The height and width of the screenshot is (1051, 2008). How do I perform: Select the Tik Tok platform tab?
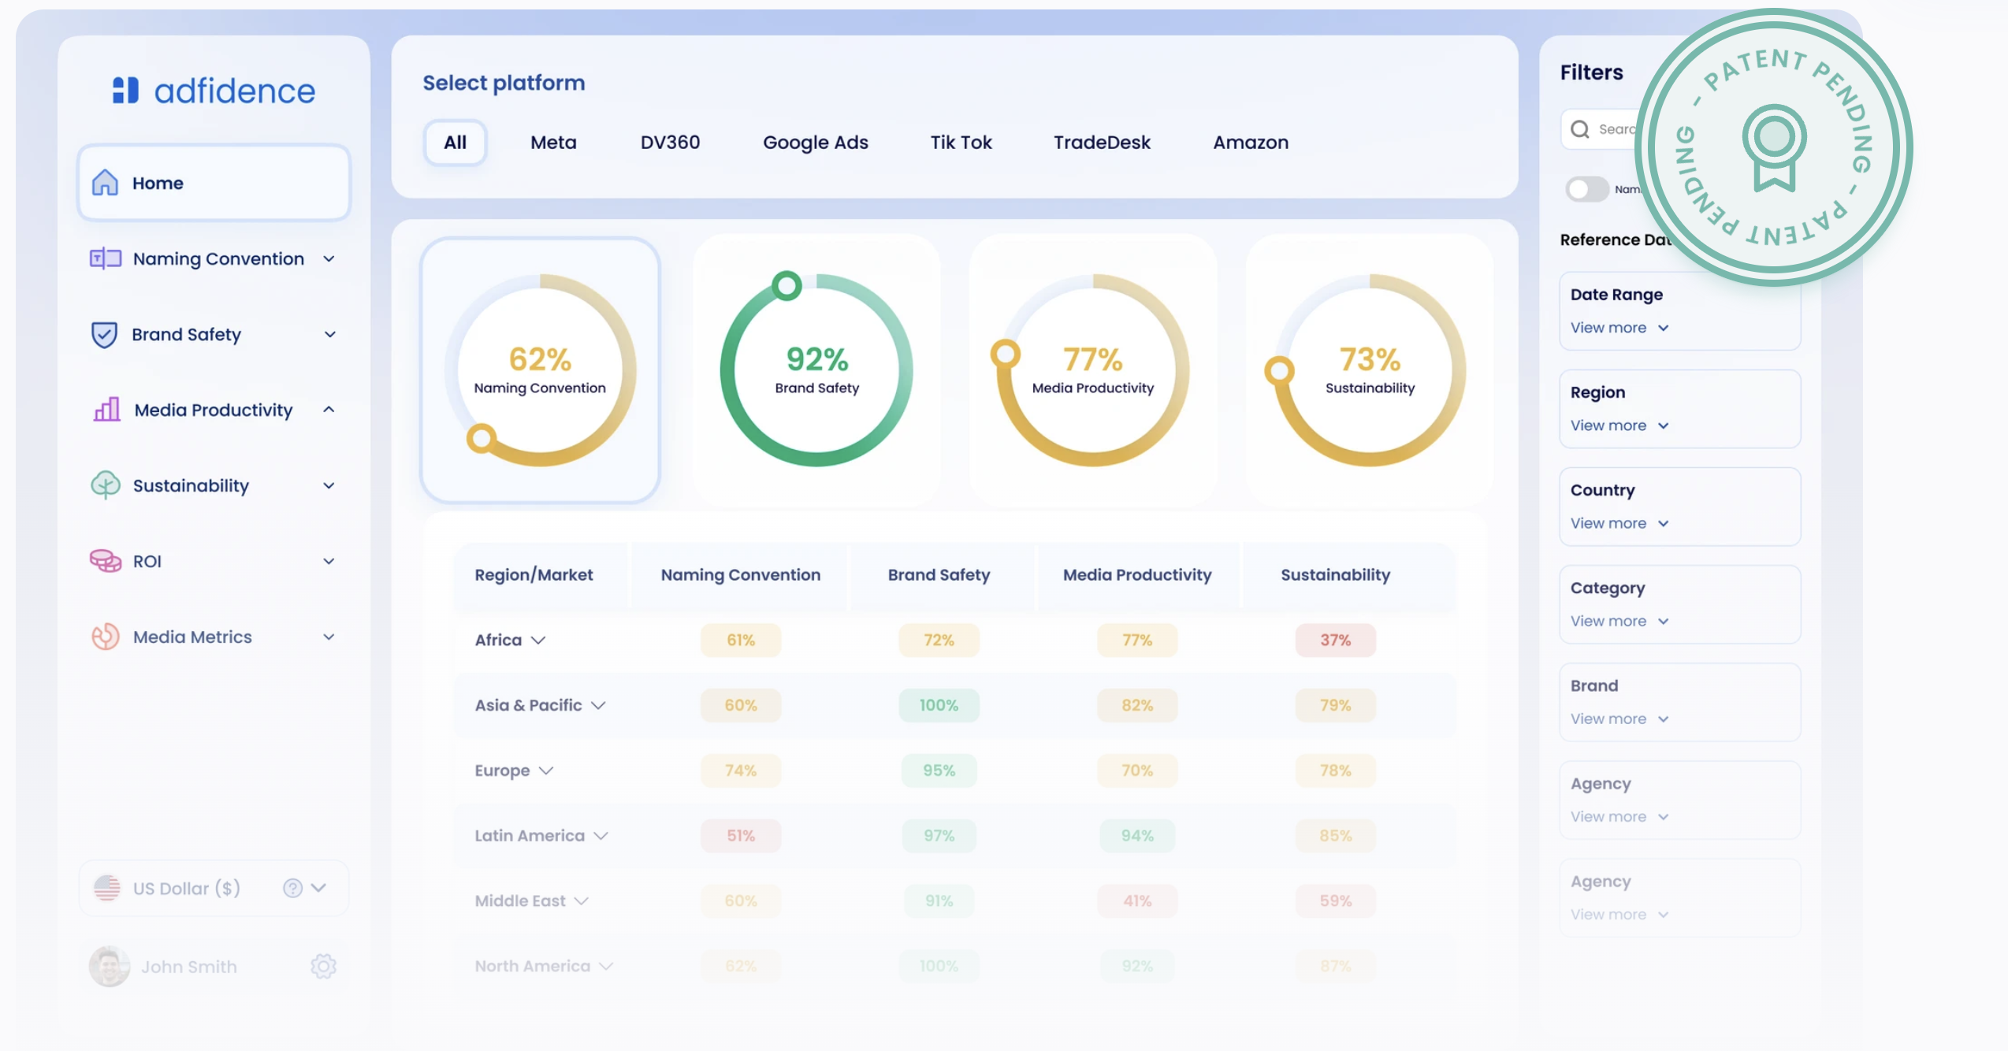click(x=961, y=142)
